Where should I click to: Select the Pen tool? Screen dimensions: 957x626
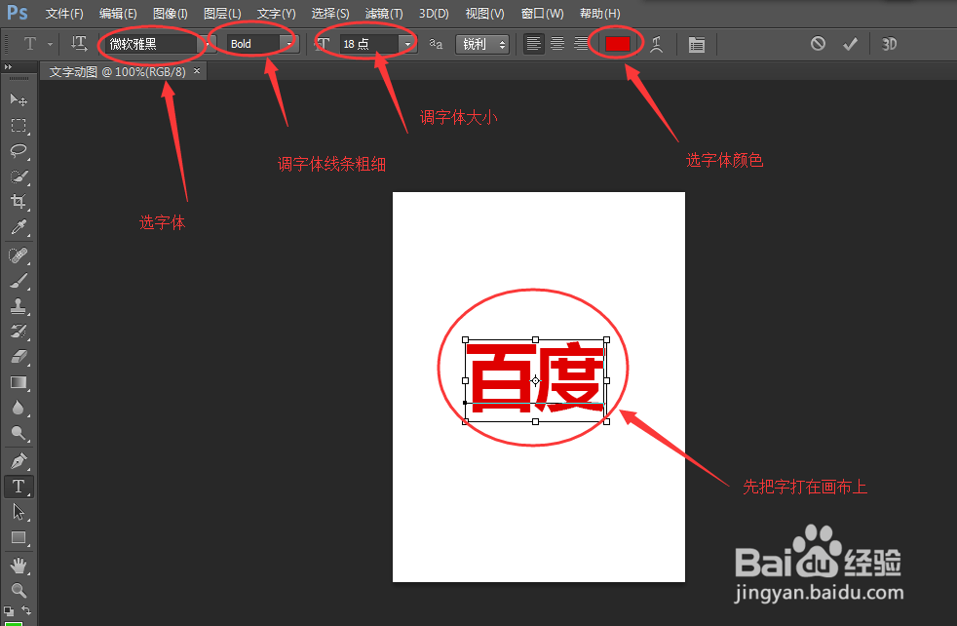coord(19,460)
